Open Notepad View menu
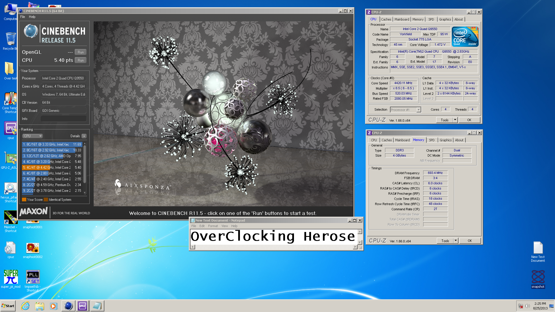 coord(225,226)
